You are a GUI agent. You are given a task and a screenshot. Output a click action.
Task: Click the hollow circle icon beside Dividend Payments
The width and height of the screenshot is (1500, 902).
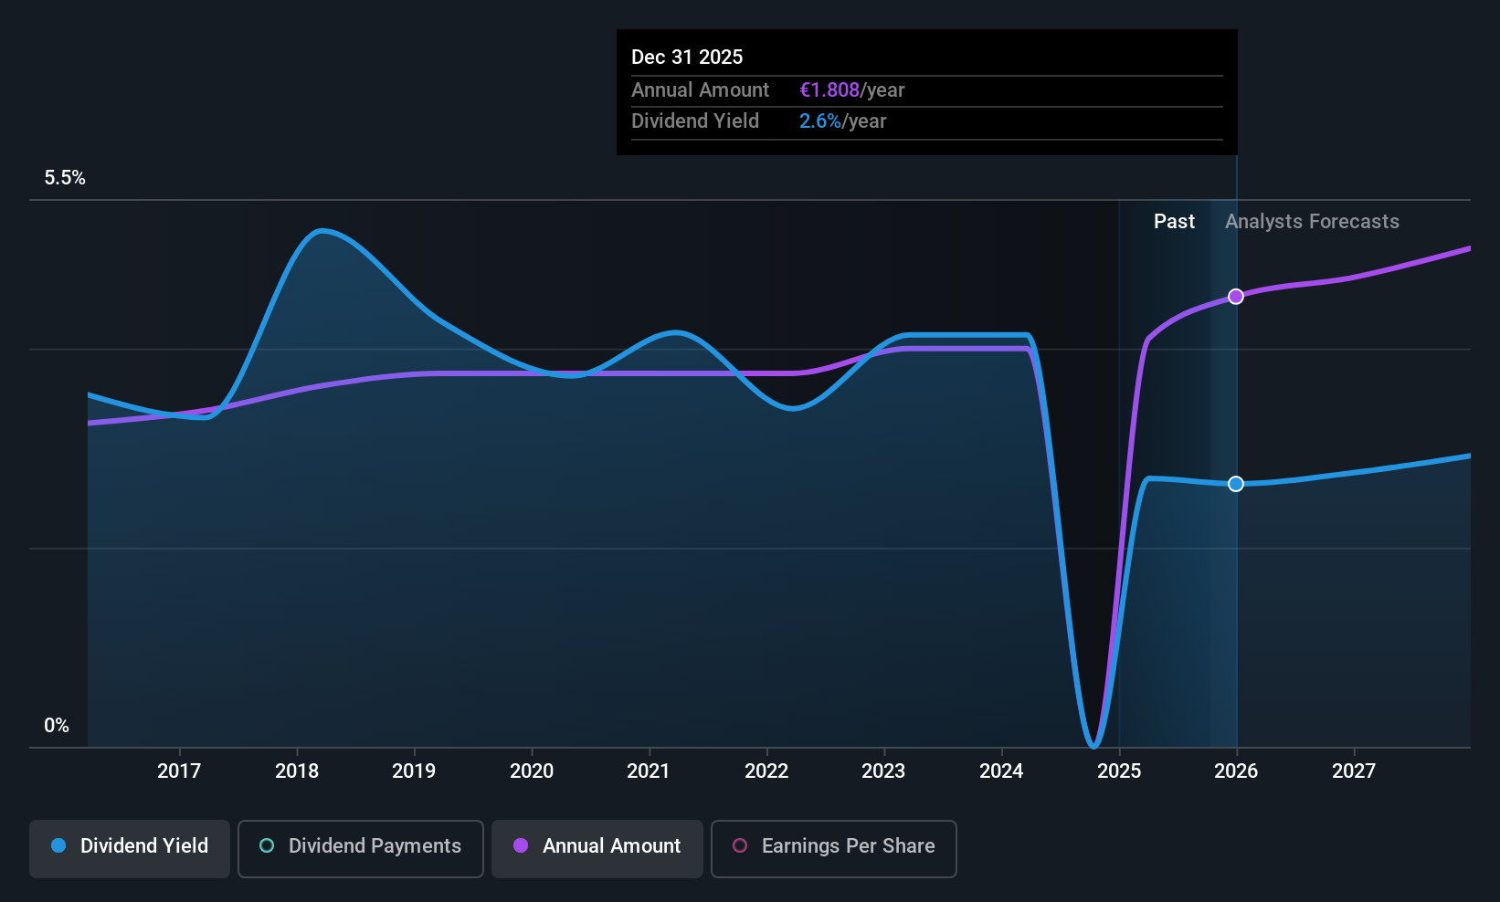tap(267, 846)
